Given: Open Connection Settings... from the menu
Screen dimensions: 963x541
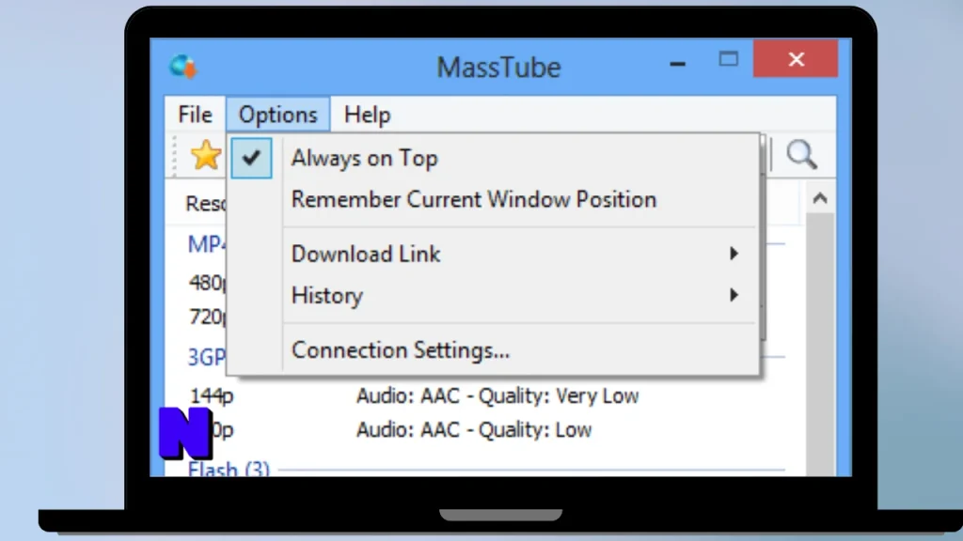Looking at the screenshot, I should tap(400, 350).
